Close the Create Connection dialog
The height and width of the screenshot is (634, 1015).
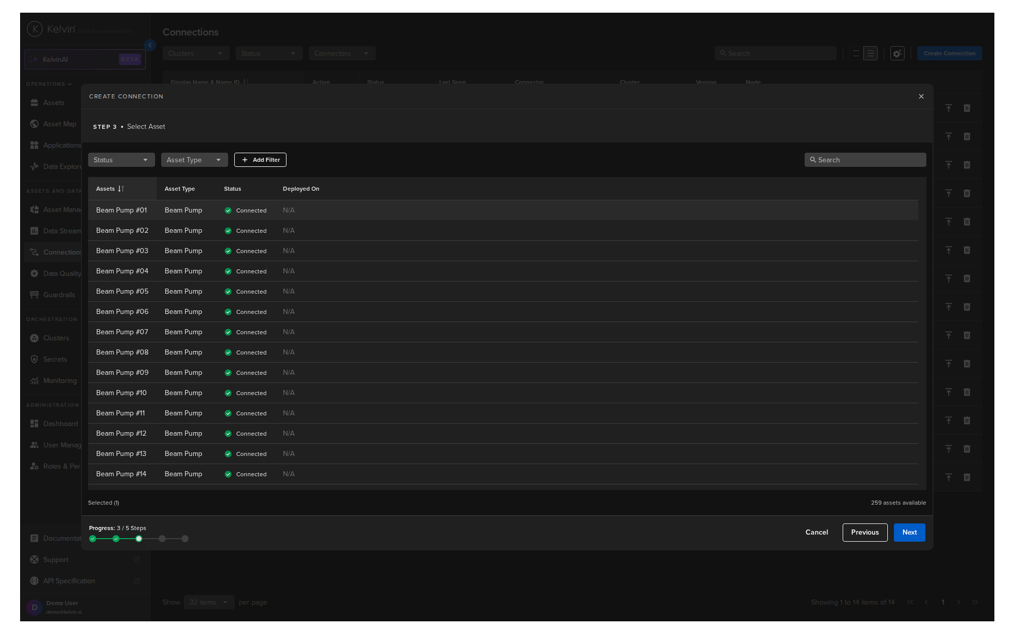point(921,96)
